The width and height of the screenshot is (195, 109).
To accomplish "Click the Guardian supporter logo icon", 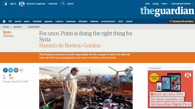I will click(x=22, y=4).
